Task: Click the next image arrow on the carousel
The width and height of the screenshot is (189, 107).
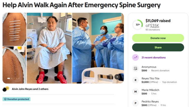Action: click(117, 77)
